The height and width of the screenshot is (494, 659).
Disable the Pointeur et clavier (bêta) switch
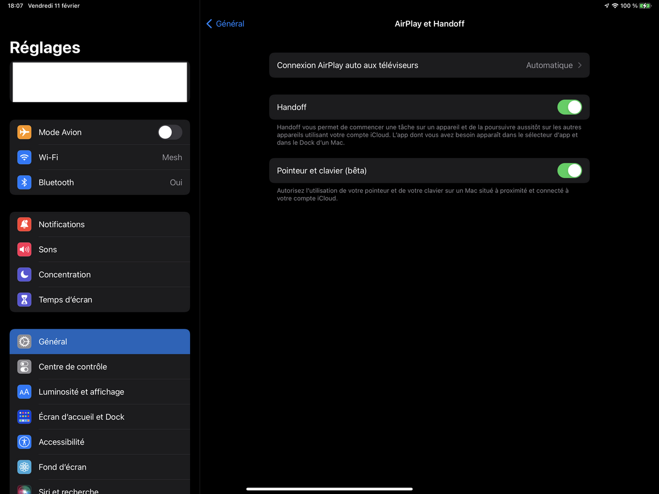point(569,171)
